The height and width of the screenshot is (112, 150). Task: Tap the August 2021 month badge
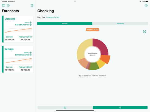click(92, 29)
